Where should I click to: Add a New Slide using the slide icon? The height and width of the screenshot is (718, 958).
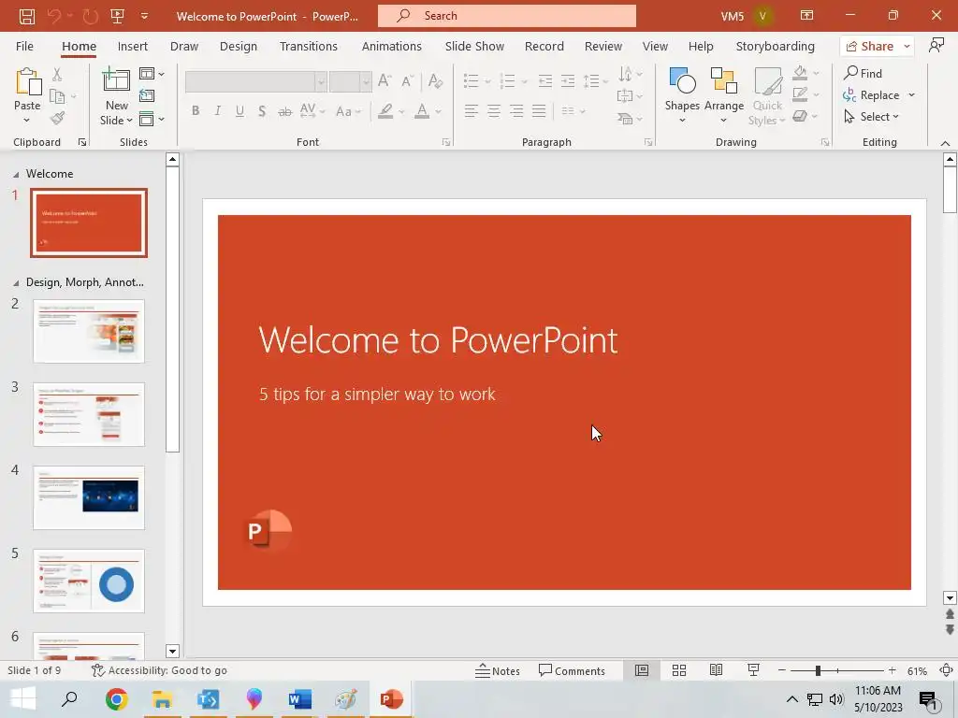[x=115, y=80]
